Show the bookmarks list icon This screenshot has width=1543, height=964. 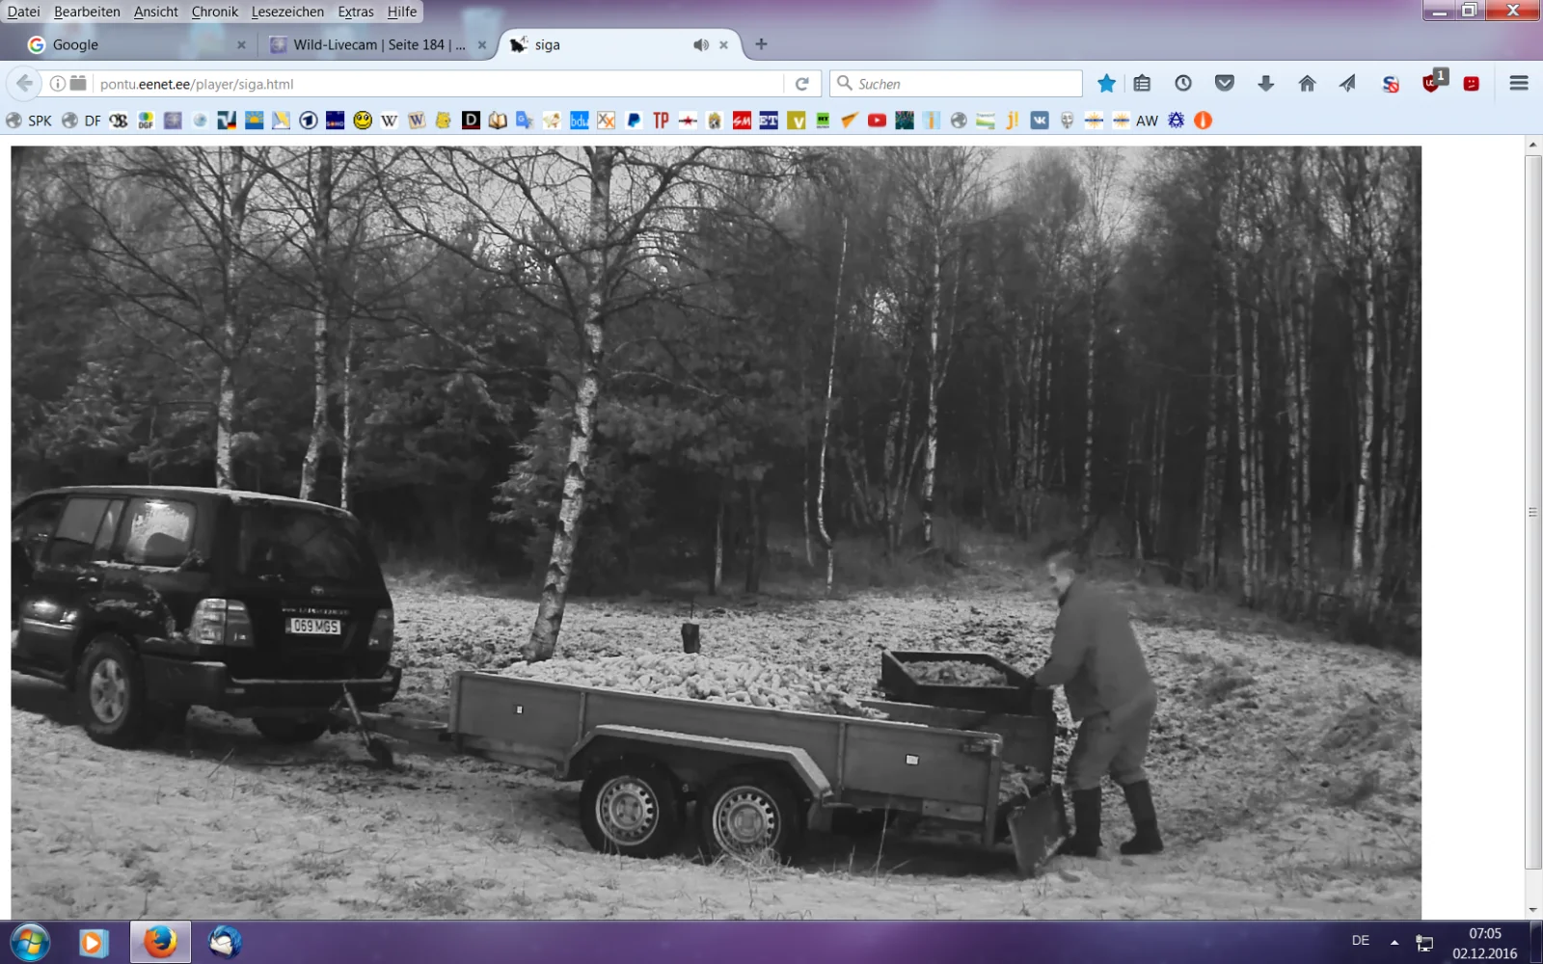click(1142, 84)
